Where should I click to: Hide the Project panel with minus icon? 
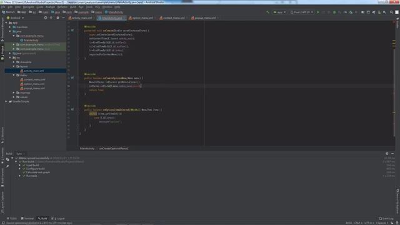63,18
